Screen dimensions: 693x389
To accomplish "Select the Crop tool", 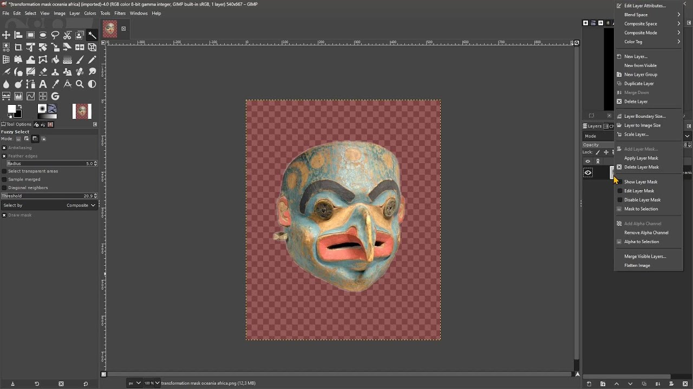I will tap(18, 48).
